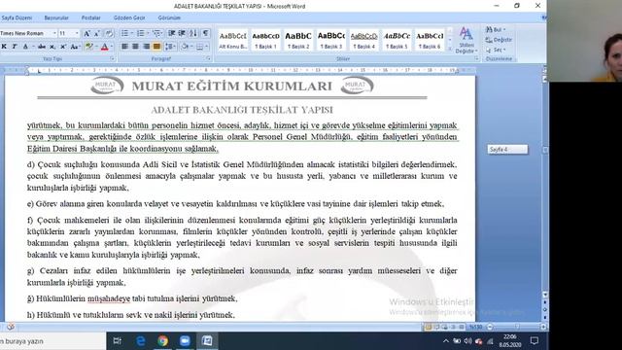Toggle subscript formatting
Image resolution: width=622 pixels, height=350 pixels.
[52, 47]
